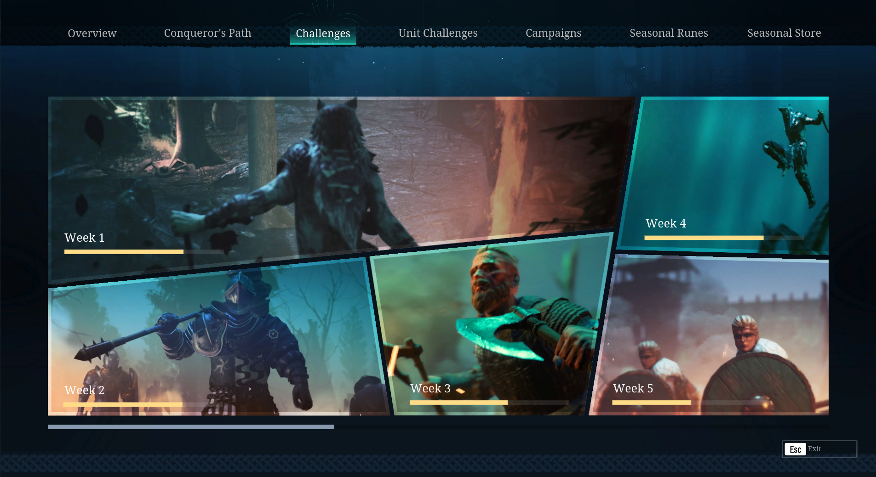Click the Week 5 progress bar

point(692,403)
